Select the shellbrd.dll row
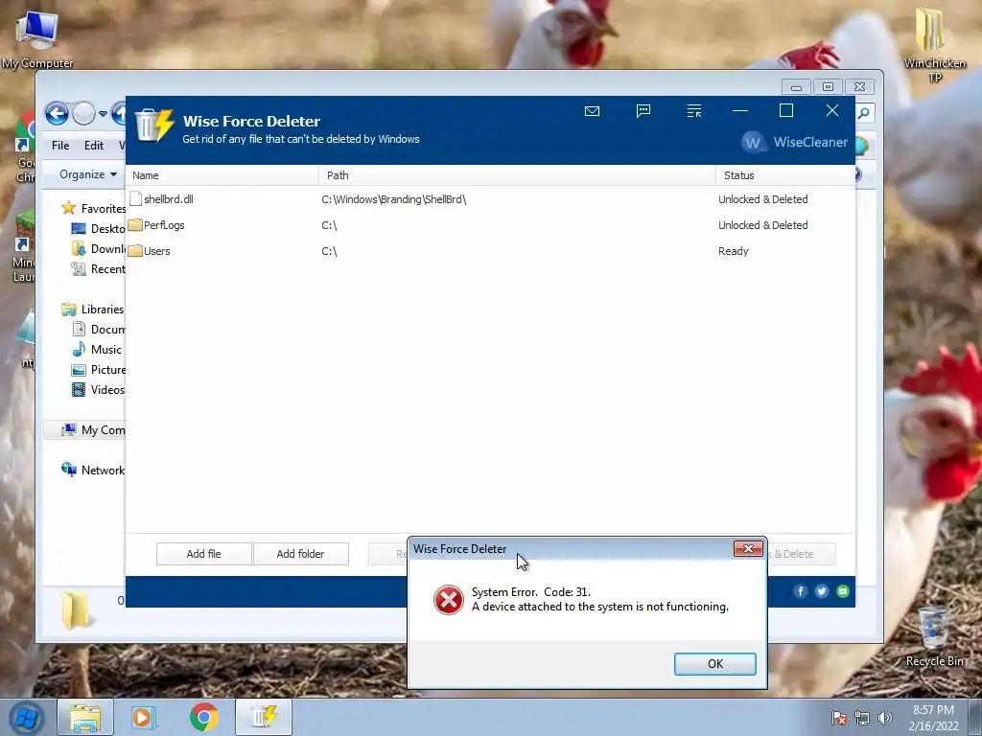Image resolution: width=982 pixels, height=736 pixels. pos(490,199)
